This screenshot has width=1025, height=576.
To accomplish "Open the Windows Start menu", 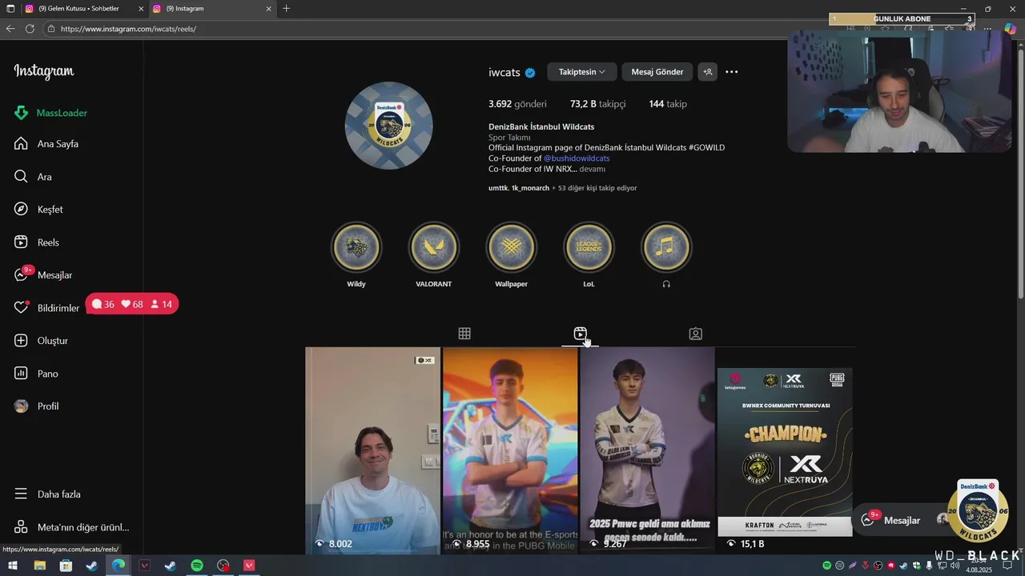I will (13, 566).
